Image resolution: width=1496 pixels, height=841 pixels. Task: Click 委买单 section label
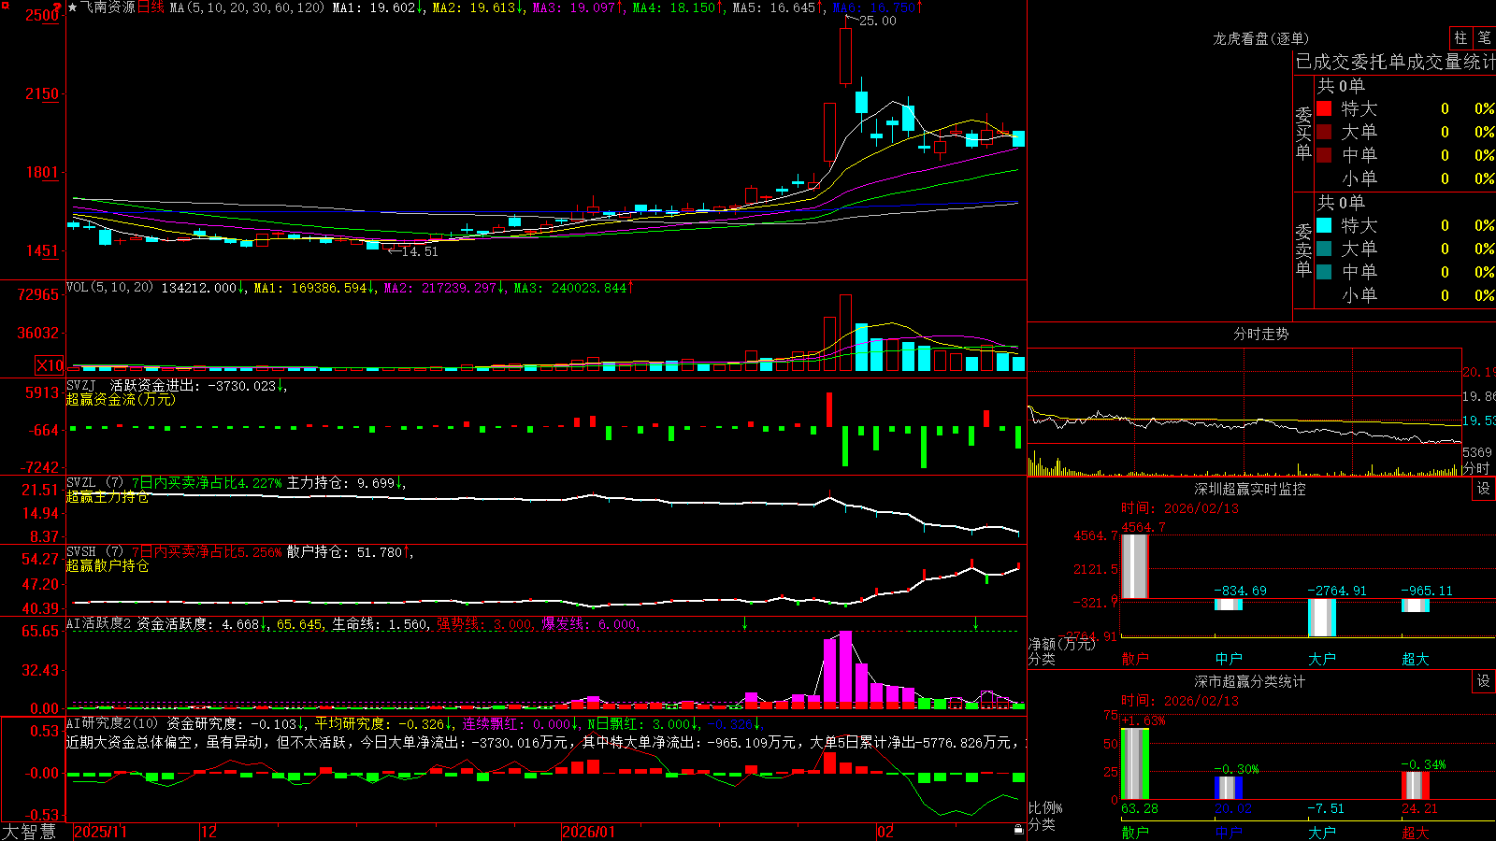pos(1303,133)
